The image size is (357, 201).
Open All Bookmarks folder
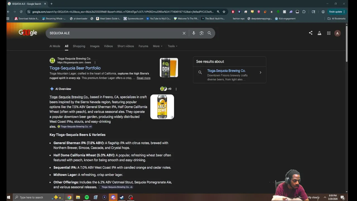337,19
